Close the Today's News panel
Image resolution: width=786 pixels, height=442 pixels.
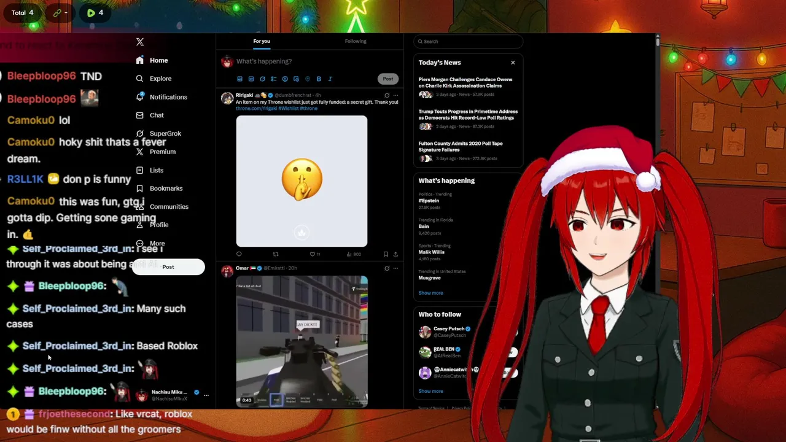pyautogui.click(x=513, y=63)
